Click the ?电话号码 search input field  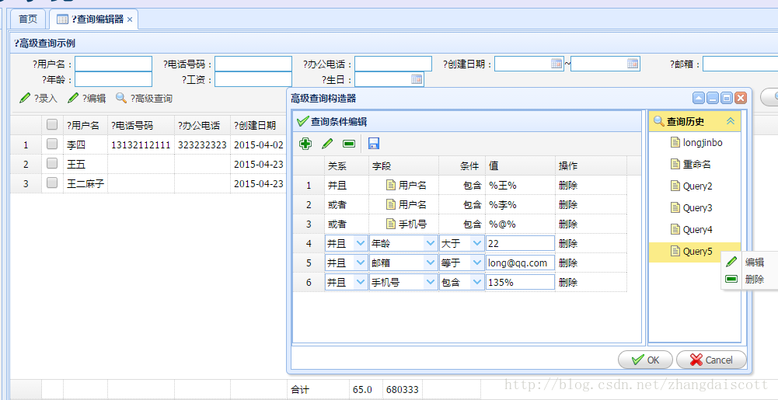point(253,64)
